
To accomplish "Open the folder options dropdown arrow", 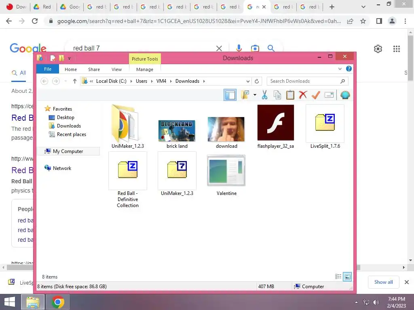I will pyautogui.click(x=255, y=95).
